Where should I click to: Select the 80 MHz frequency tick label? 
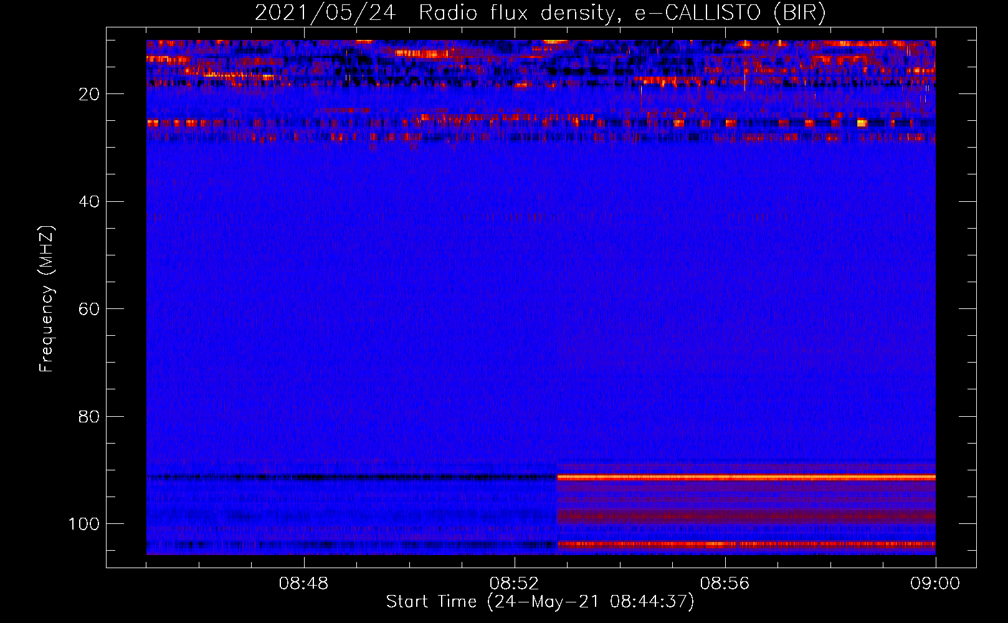point(89,416)
